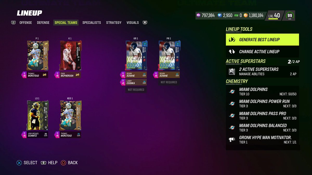Click the ability badge on Evan McPherson

coord(57,75)
